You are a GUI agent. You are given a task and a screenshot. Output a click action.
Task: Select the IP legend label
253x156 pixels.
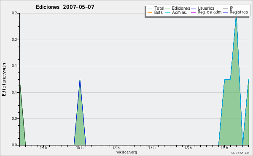231,8
